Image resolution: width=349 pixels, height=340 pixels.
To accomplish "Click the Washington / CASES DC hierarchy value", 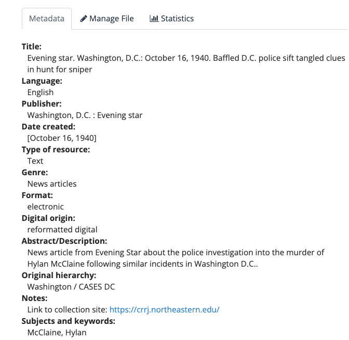I will coord(71,286).
